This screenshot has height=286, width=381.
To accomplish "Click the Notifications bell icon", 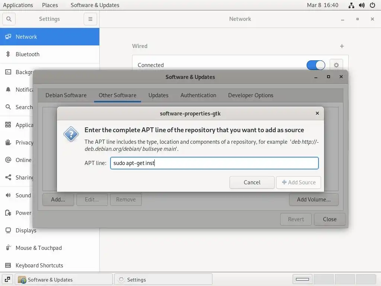I will click(x=8, y=89).
